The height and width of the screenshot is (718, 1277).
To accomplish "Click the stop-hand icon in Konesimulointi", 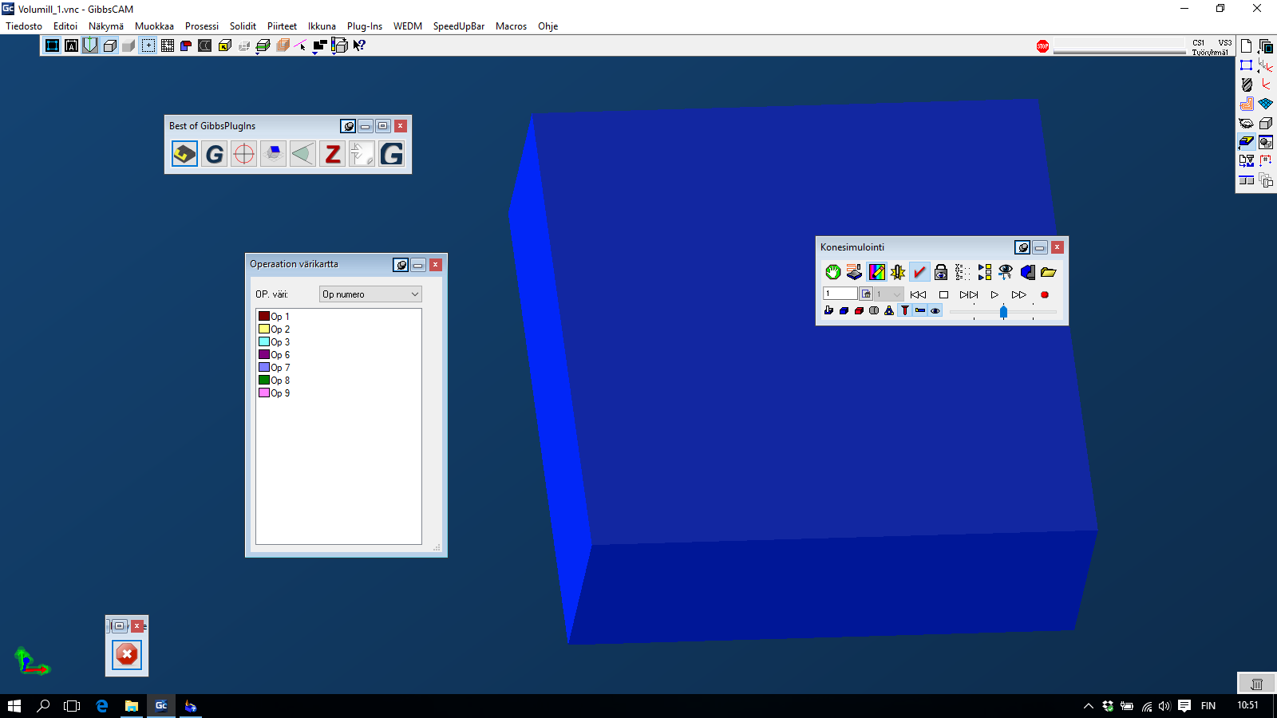I will (x=833, y=272).
